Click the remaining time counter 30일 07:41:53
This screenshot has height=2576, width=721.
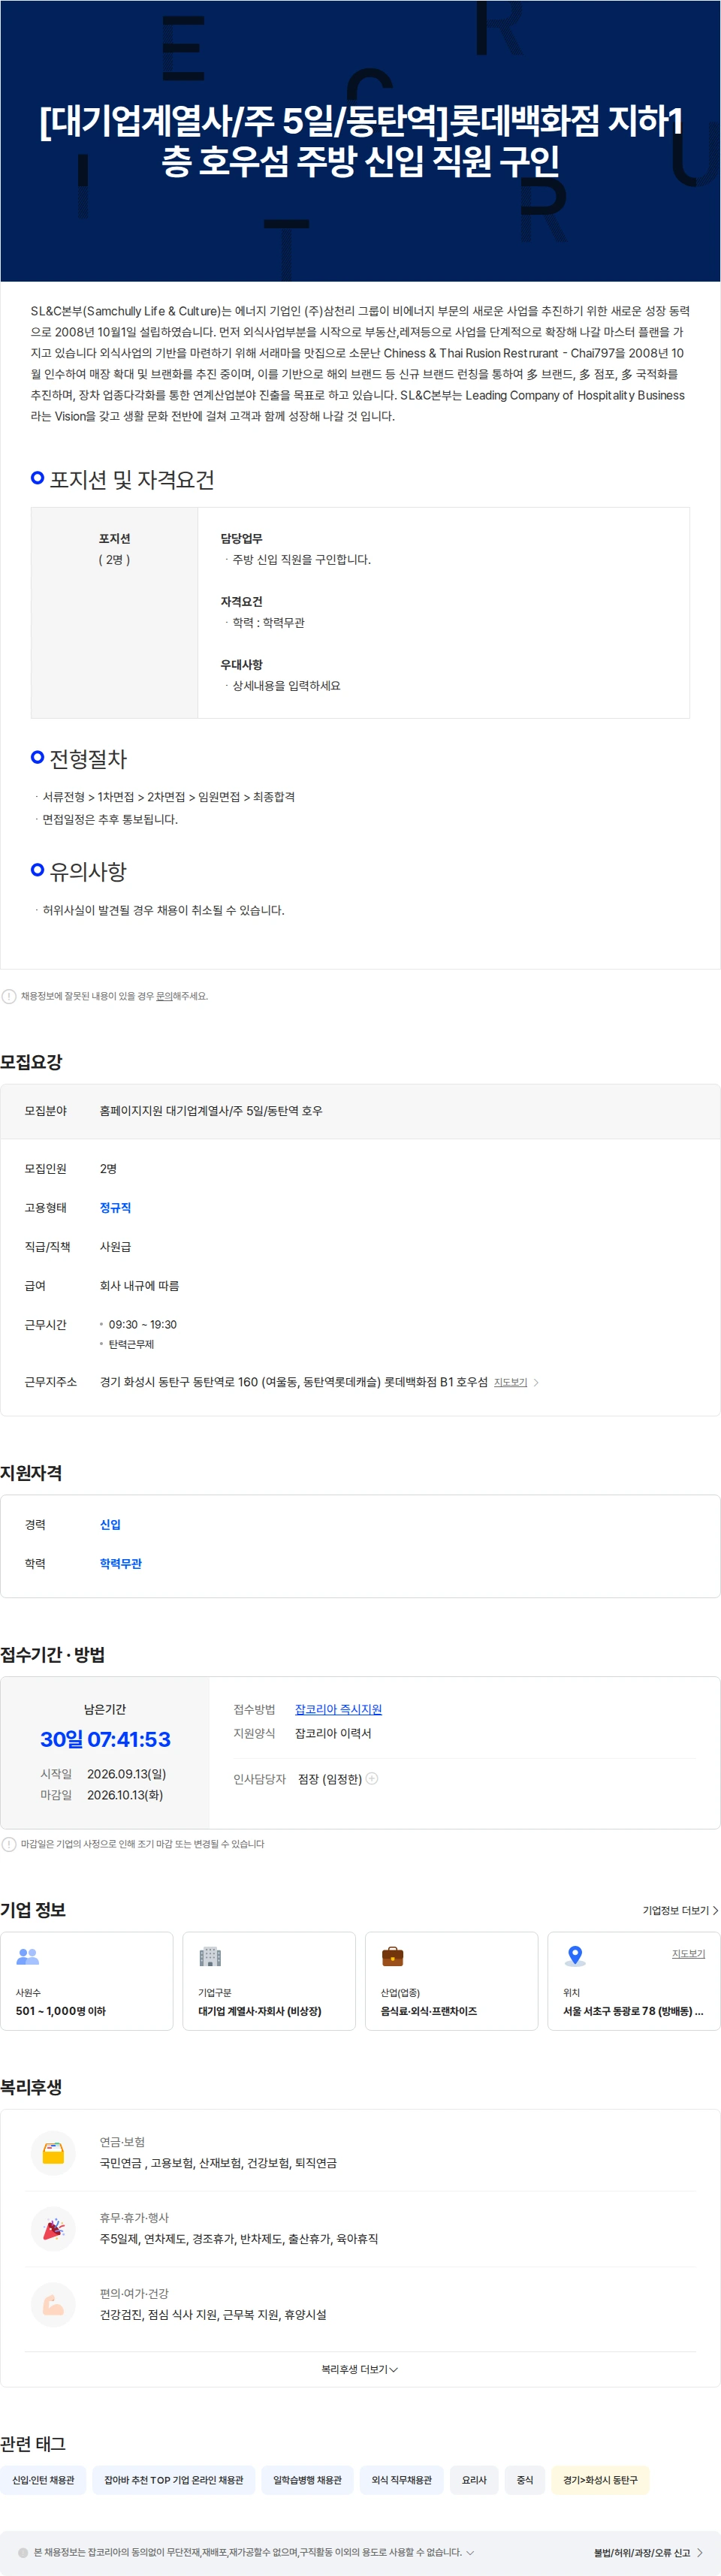point(105,1739)
